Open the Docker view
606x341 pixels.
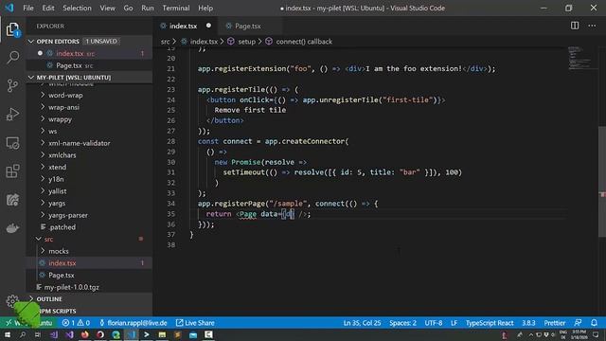(12, 228)
